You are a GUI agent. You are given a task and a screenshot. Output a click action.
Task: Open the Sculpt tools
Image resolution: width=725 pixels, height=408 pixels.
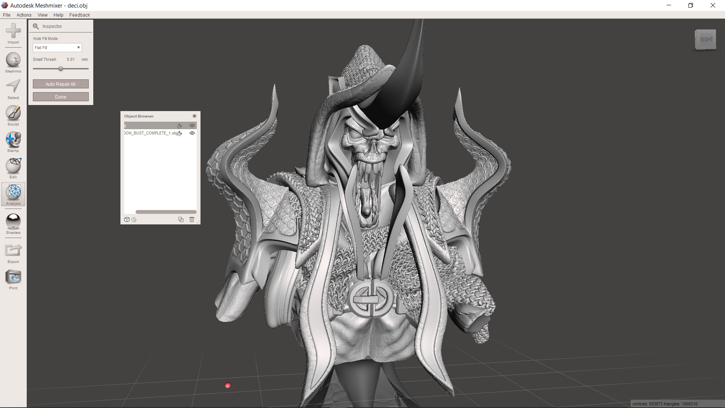coord(13,114)
